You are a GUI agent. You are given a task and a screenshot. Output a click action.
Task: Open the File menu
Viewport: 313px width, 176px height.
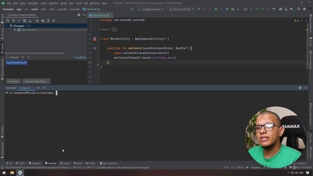[9, 3]
